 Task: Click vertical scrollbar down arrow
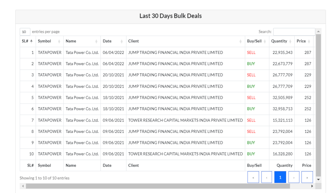click(x=318, y=179)
